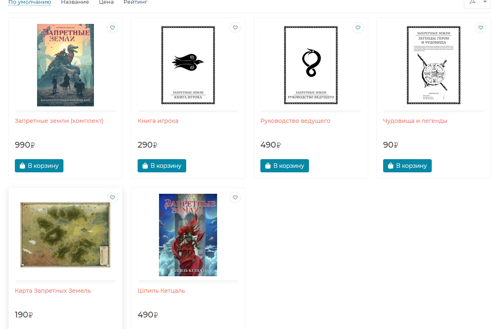Select По умолчанию sorting
The height and width of the screenshot is (329, 503).
tap(30, 2)
